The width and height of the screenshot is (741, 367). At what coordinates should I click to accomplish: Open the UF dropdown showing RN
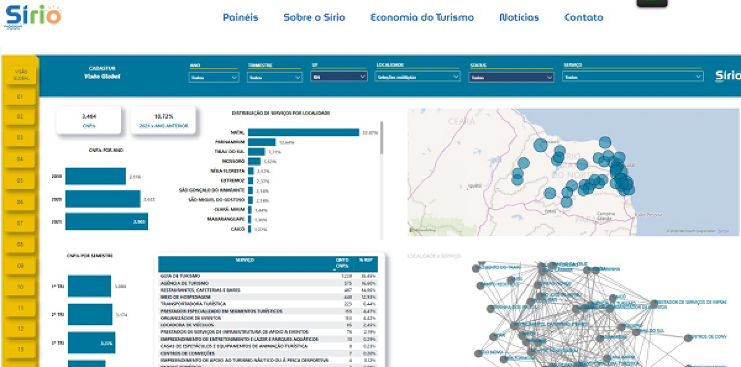[339, 77]
